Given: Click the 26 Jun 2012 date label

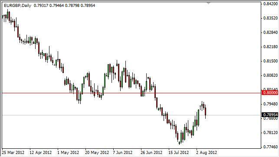Looking at the screenshot, I should click(151, 153).
